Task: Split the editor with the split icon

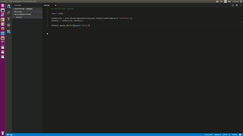Action: [x=237, y=5]
